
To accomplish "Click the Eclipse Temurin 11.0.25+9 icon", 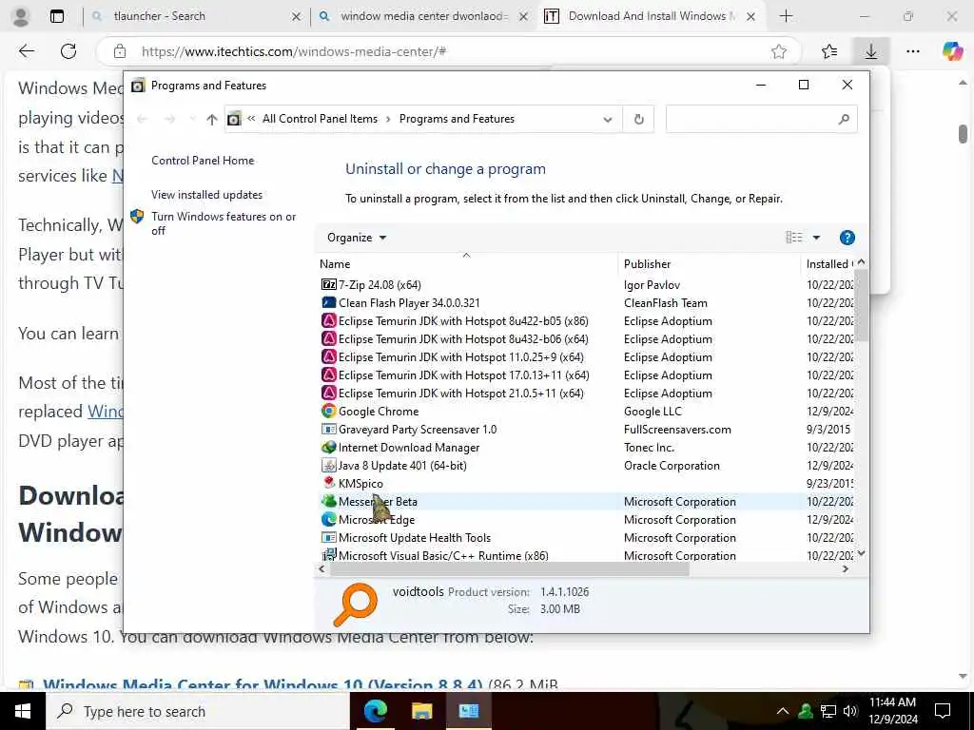I will 328,357.
